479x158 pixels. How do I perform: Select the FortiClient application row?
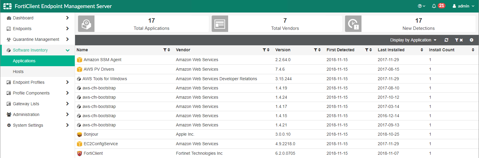[93, 153]
